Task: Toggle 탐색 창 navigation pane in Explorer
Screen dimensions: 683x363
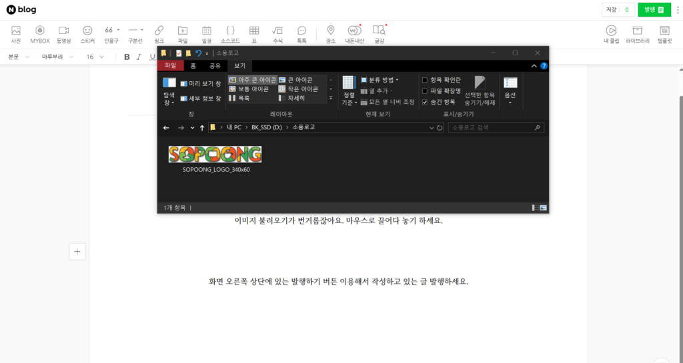Action: tap(169, 91)
